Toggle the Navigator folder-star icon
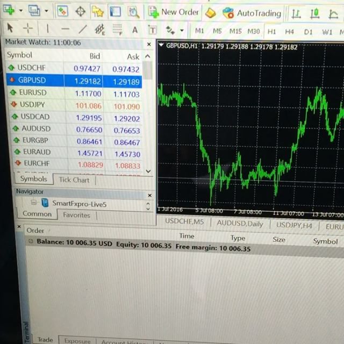 (x=98, y=12)
